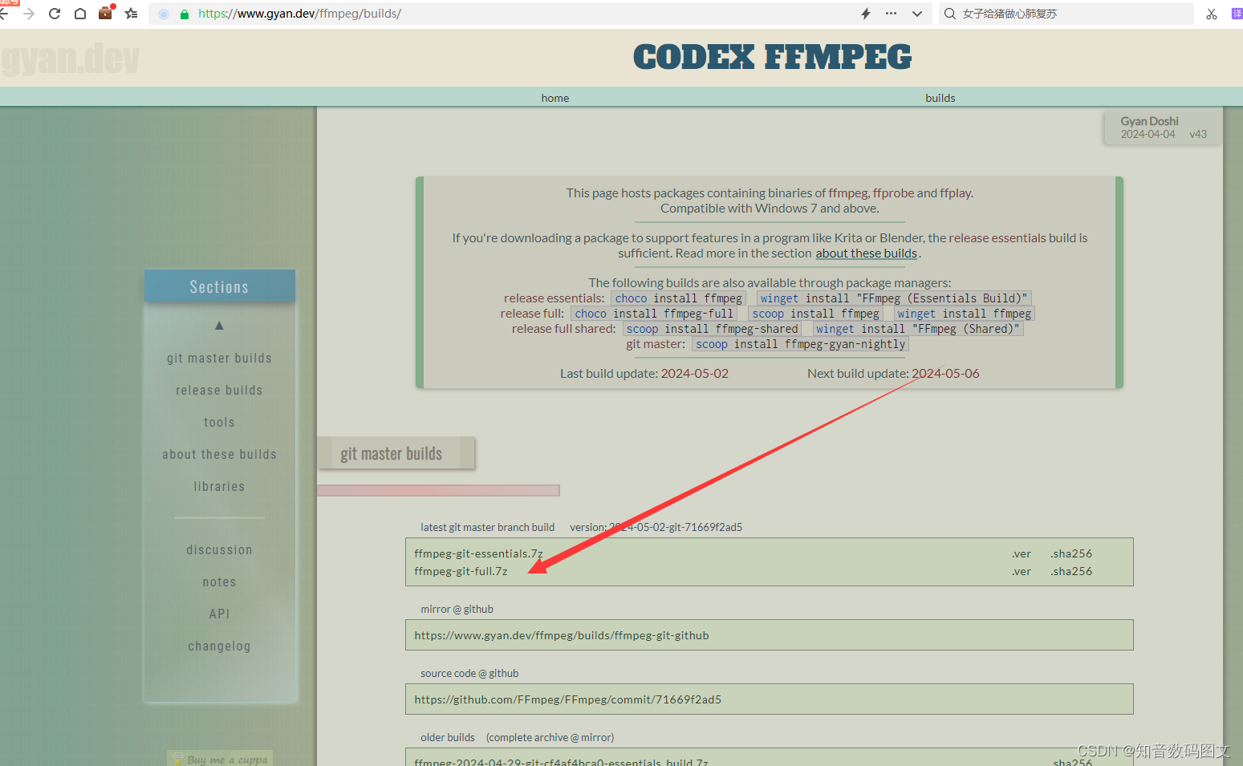The width and height of the screenshot is (1243, 766).
Task: Click the gift extension icon with red dot
Action: click(x=105, y=14)
